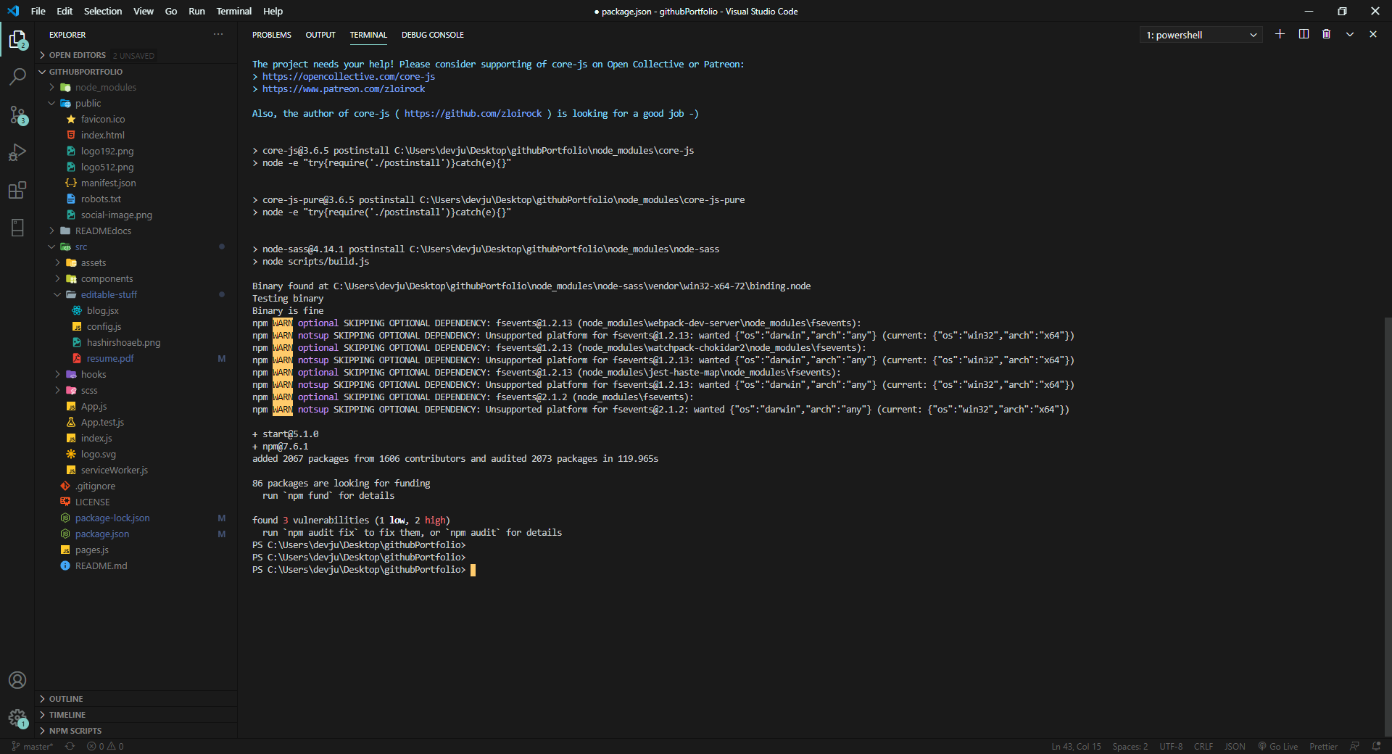Switch to the Output tab

point(320,35)
